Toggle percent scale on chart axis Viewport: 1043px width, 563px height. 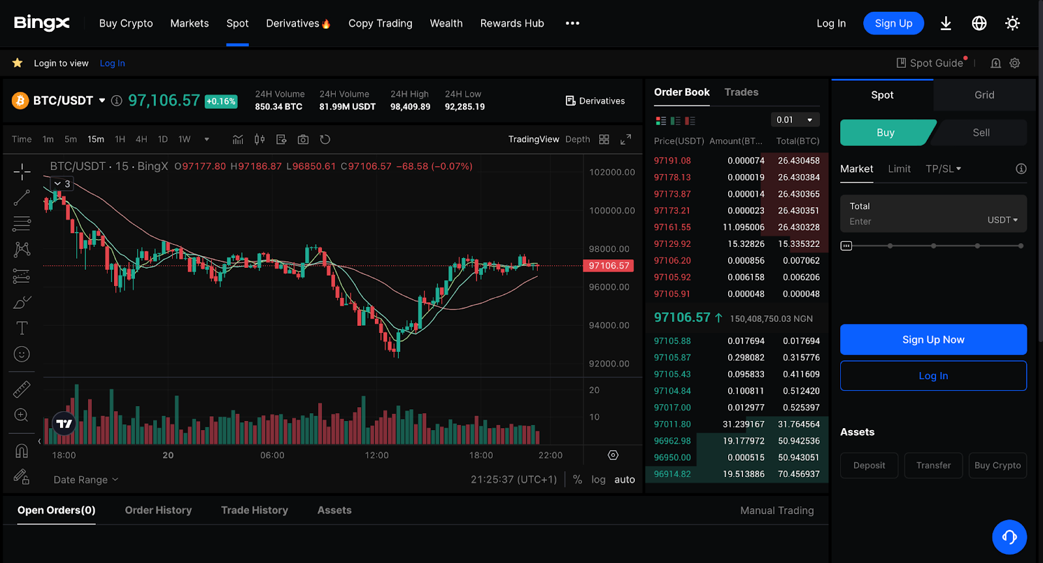577,480
